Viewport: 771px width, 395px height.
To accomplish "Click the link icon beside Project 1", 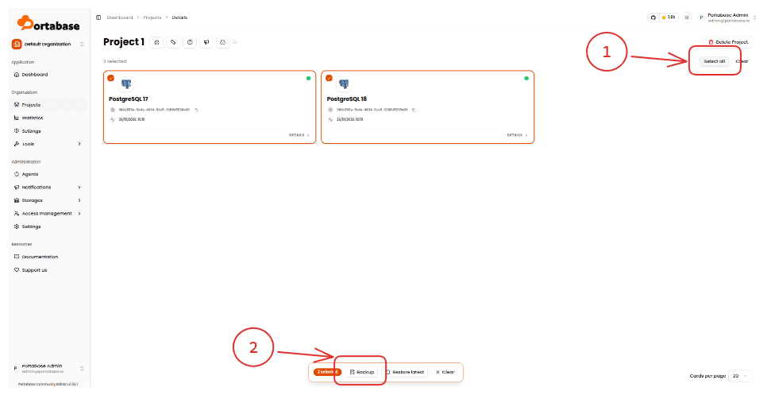I will pyautogui.click(x=173, y=42).
